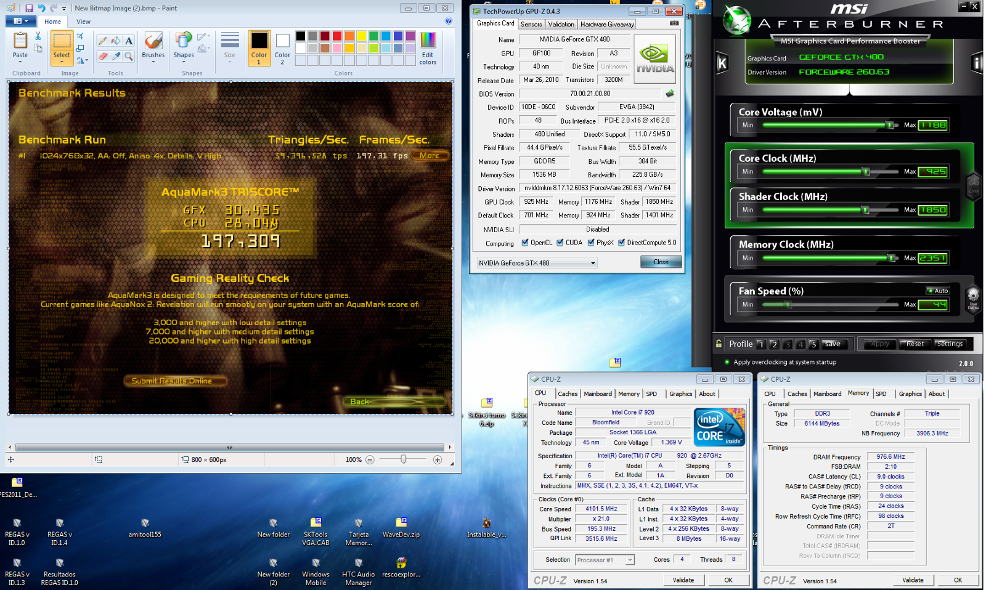
Task: Open the SPD tab in right CPU-Z window
Action: (881, 394)
